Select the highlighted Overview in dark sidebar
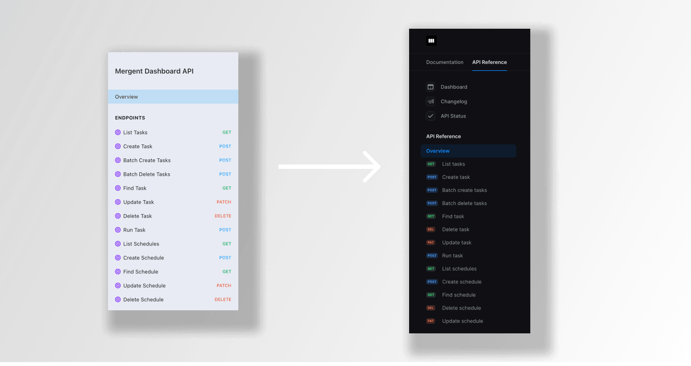The height and width of the screenshot is (366, 691). (438, 151)
